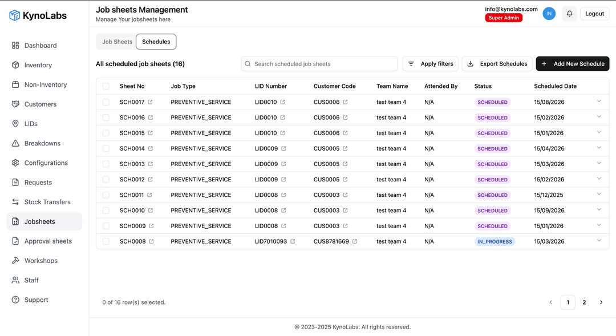
Task: Click the Breakdowns warning triangle icon
Action: point(15,143)
